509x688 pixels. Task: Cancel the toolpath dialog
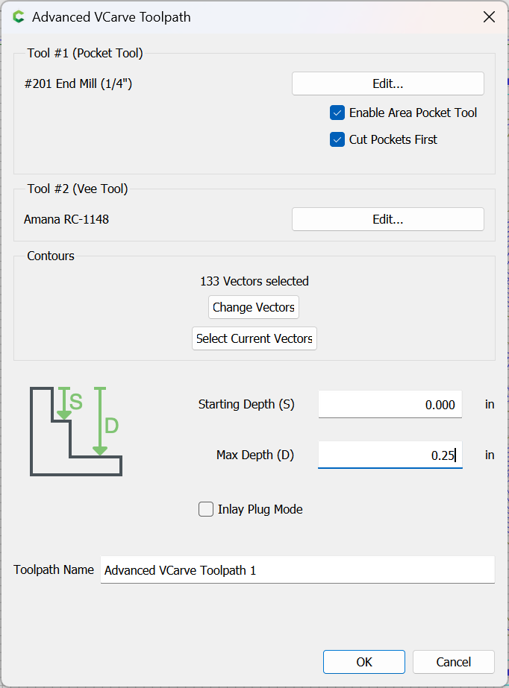(453, 662)
